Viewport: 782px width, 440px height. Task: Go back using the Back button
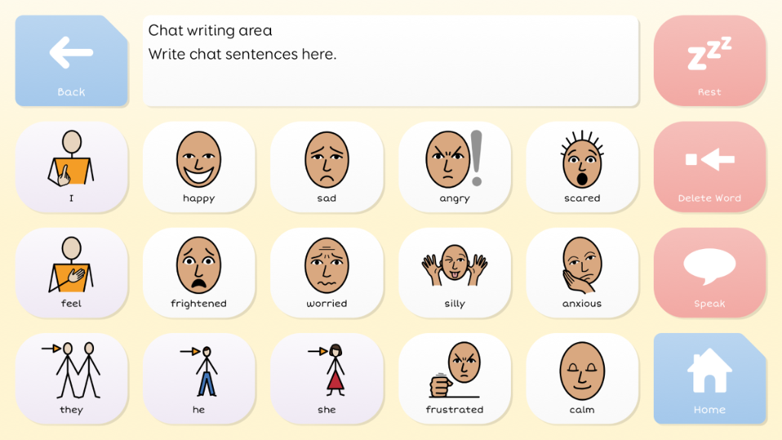[71, 61]
